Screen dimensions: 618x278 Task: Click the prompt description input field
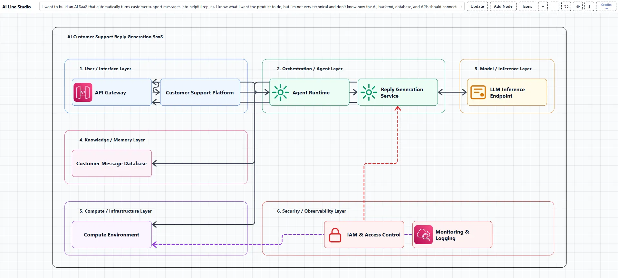252,6
